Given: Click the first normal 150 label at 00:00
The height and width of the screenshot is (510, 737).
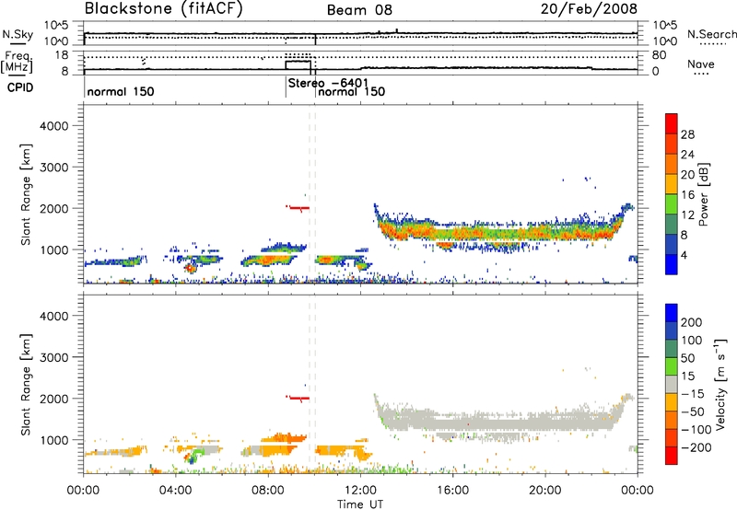Looking at the screenshot, I should (x=121, y=91).
